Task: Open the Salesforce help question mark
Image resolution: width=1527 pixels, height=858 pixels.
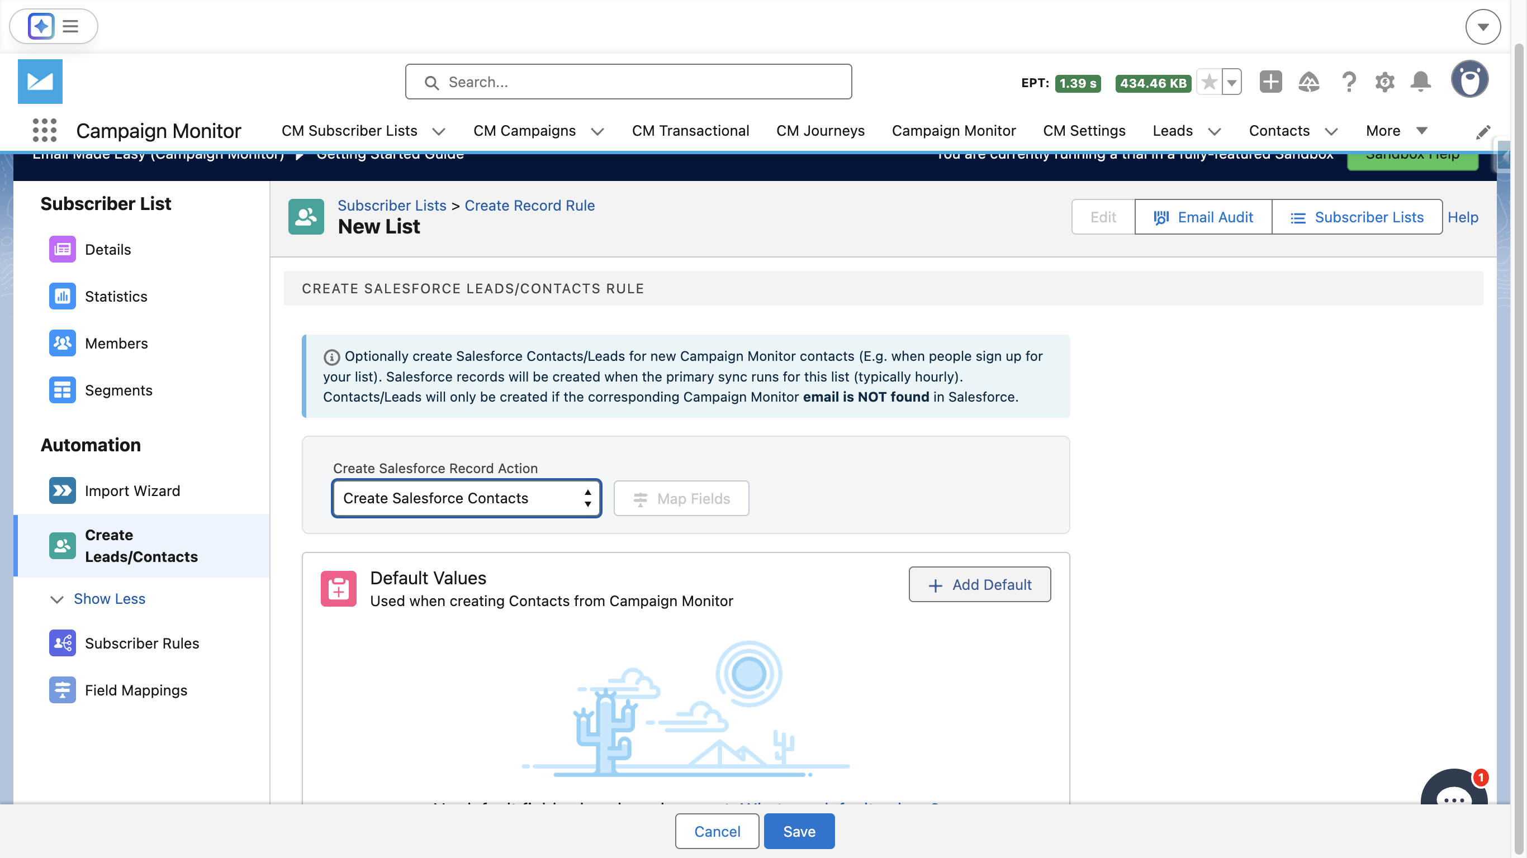Action: point(1349,82)
